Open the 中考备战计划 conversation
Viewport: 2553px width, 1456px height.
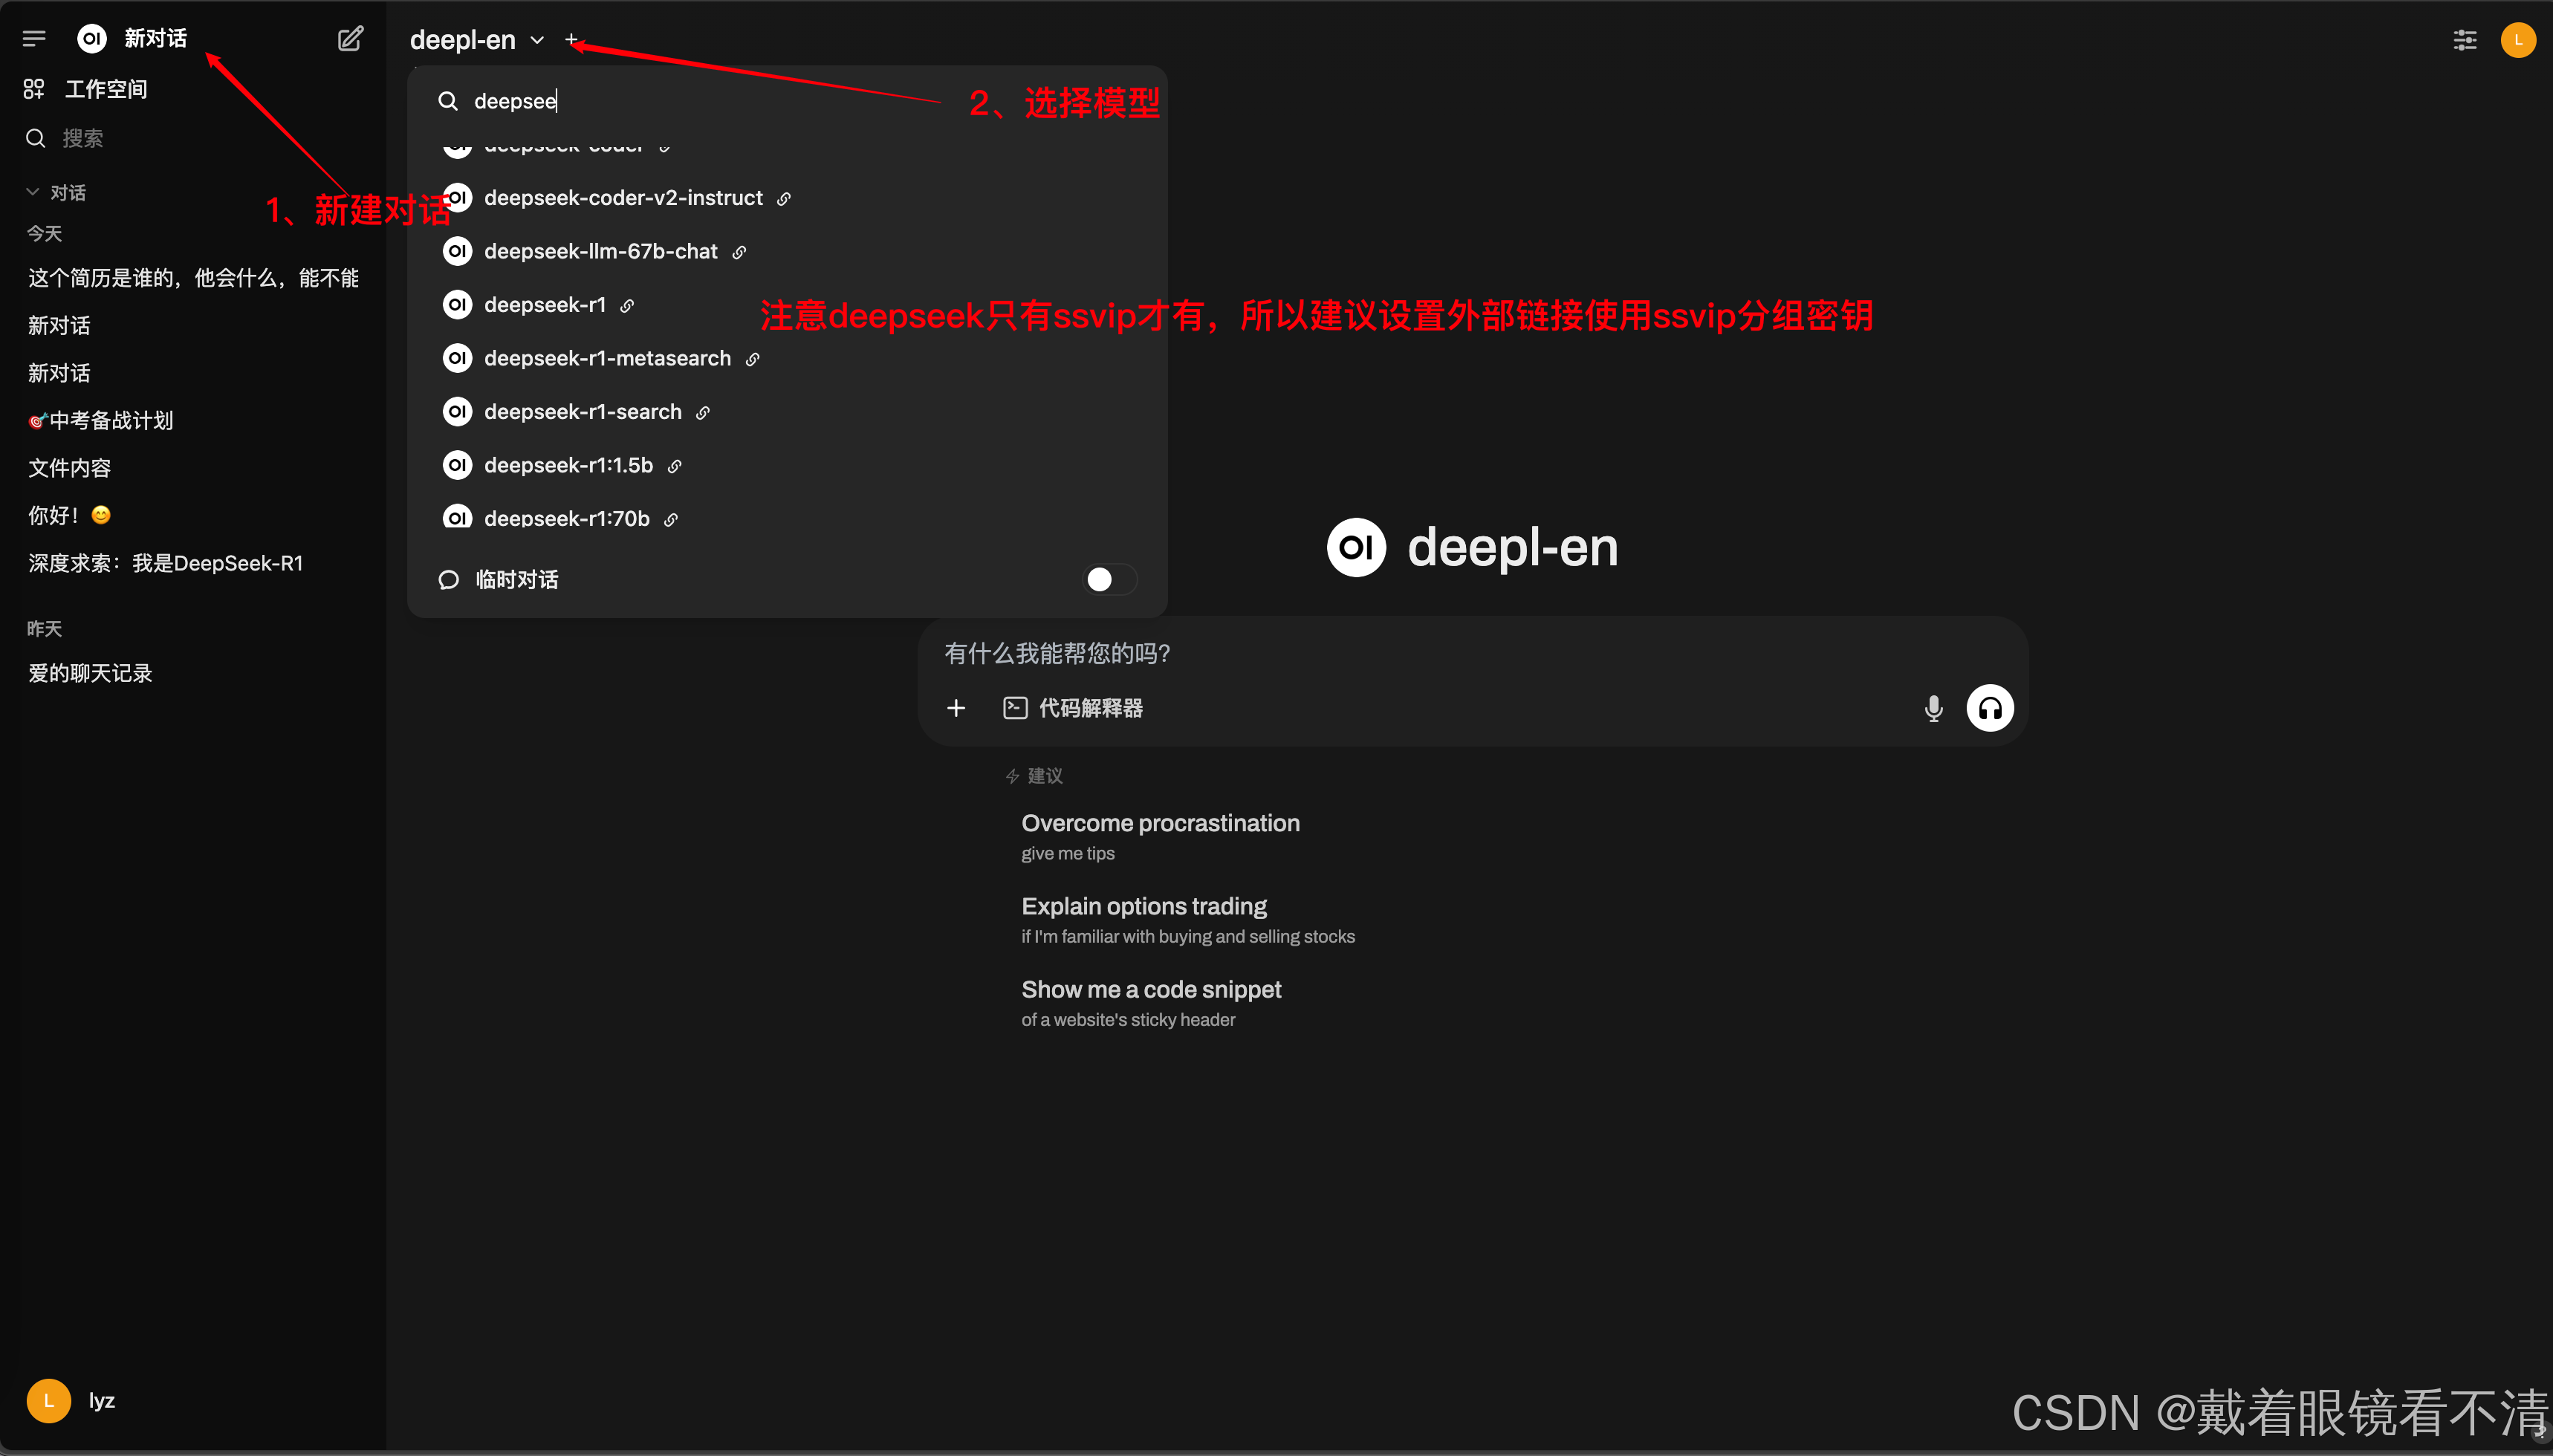(110, 420)
